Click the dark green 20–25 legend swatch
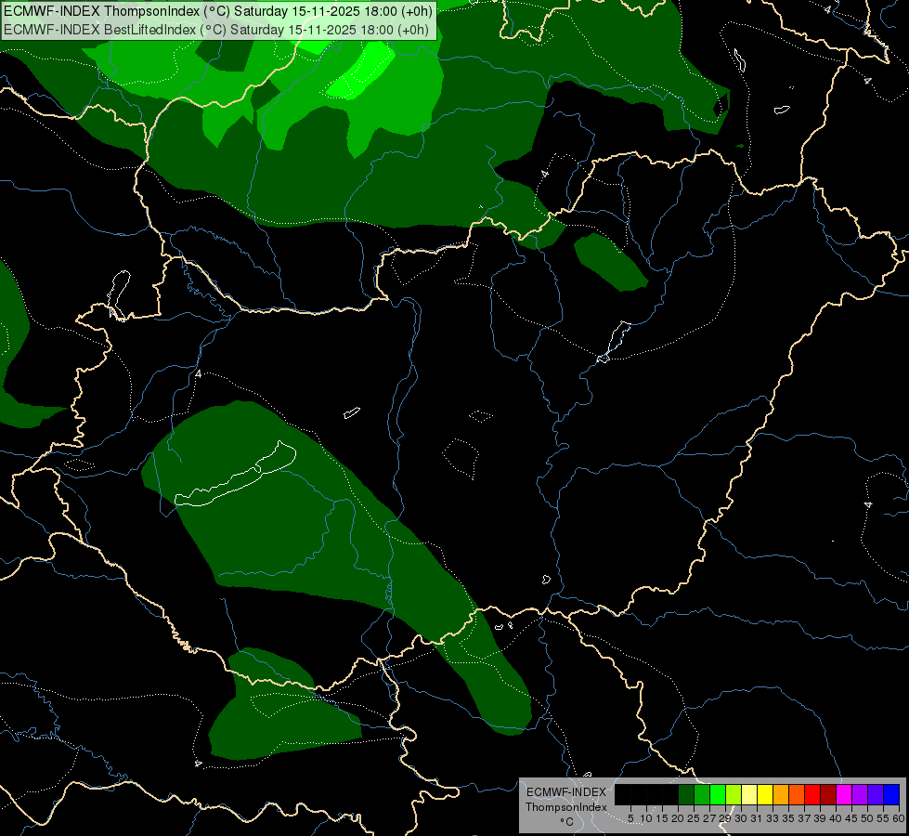This screenshot has width=909, height=836. pyautogui.click(x=686, y=794)
